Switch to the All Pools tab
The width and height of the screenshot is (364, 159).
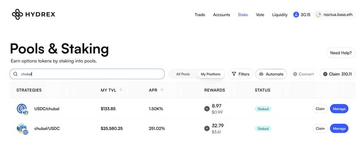click(183, 74)
